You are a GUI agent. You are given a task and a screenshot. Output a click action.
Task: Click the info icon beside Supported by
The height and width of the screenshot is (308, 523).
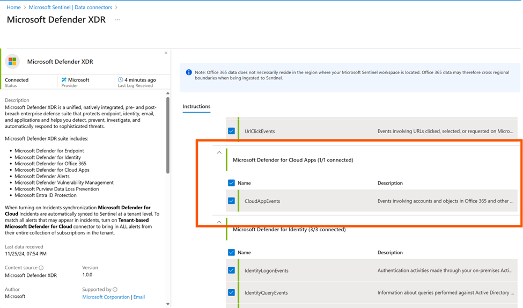tap(115, 289)
